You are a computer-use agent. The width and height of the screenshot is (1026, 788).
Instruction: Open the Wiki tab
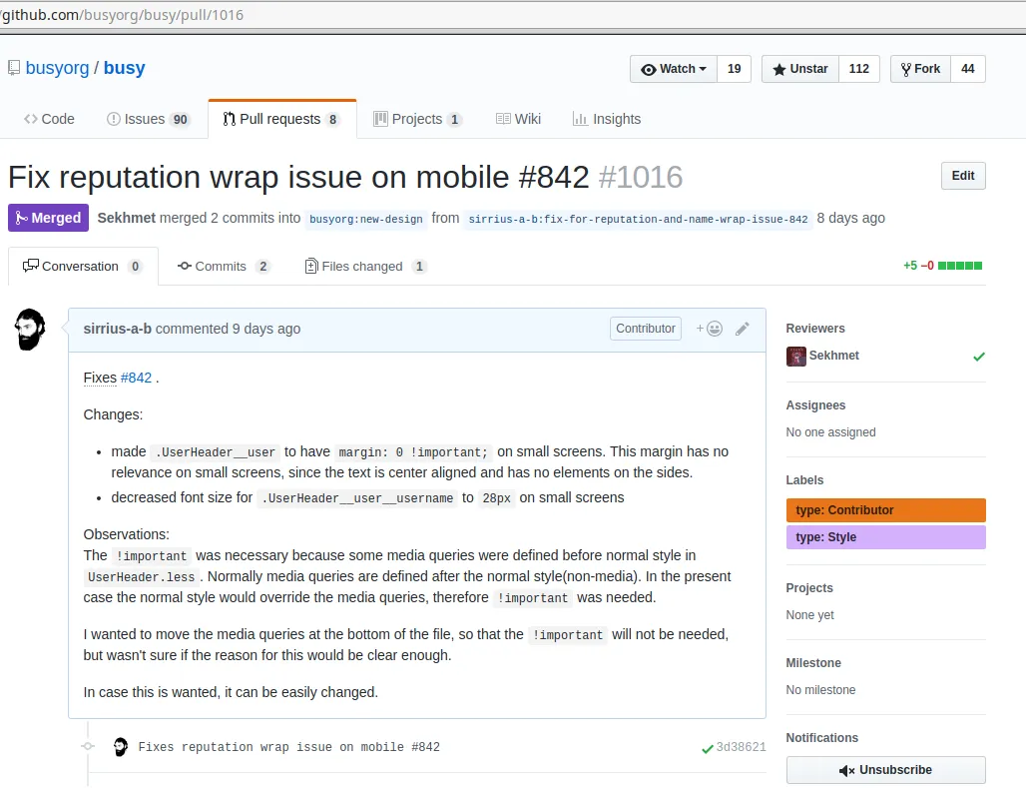click(x=518, y=119)
